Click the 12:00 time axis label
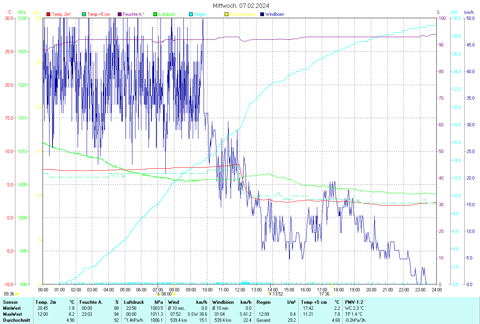This screenshot has width=480, height=324. point(240,289)
